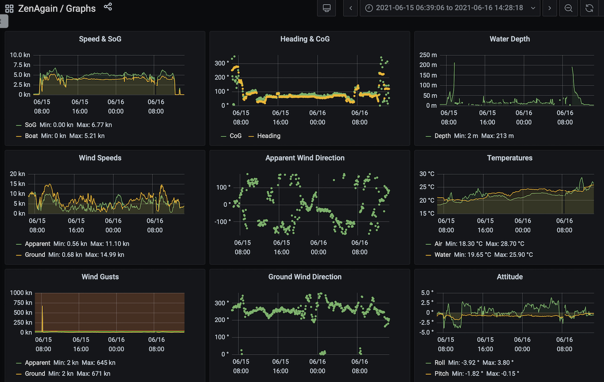
Task: Refresh the dashboard
Action: pos(589,8)
